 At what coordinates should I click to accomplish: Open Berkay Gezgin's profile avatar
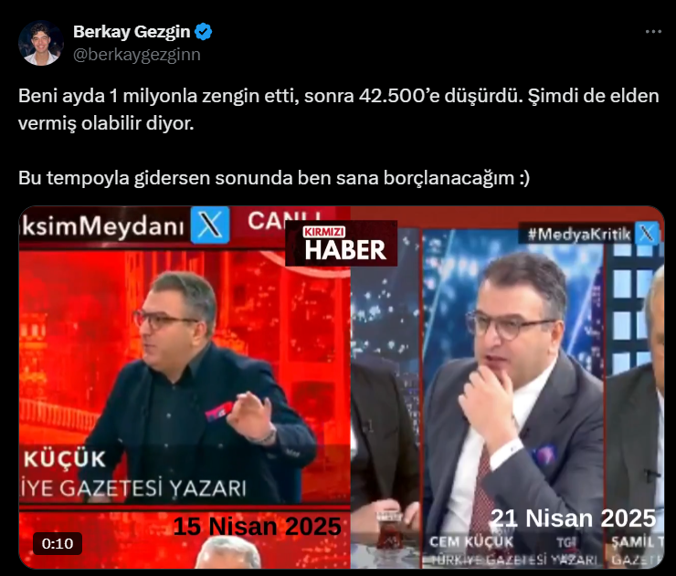point(41,43)
